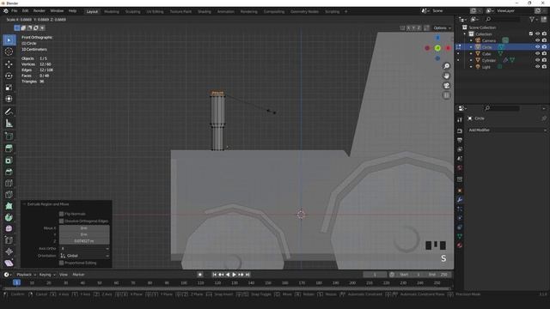Jump to the timeline start button
This screenshot has width=550, height=309.
coord(214,275)
